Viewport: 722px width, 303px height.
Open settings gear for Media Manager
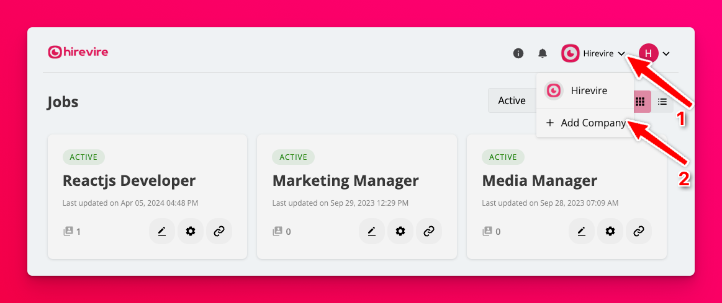[610, 231]
